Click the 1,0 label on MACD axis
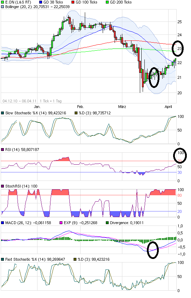The image size is (191, 298). click(180, 226)
